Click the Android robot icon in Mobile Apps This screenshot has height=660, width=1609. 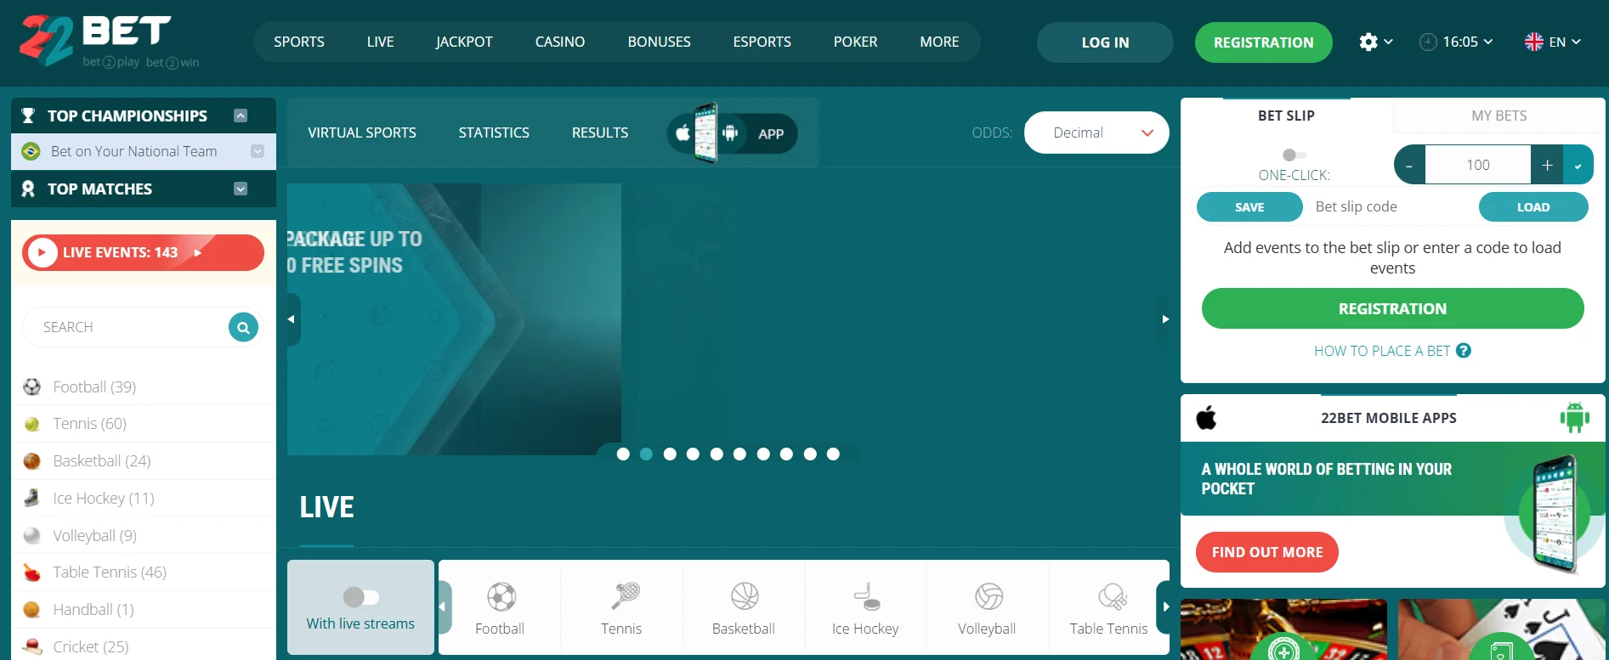point(1574,418)
